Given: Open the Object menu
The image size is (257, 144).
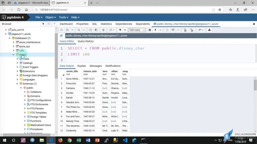Looking at the screenshot, I should coord(51,17).
